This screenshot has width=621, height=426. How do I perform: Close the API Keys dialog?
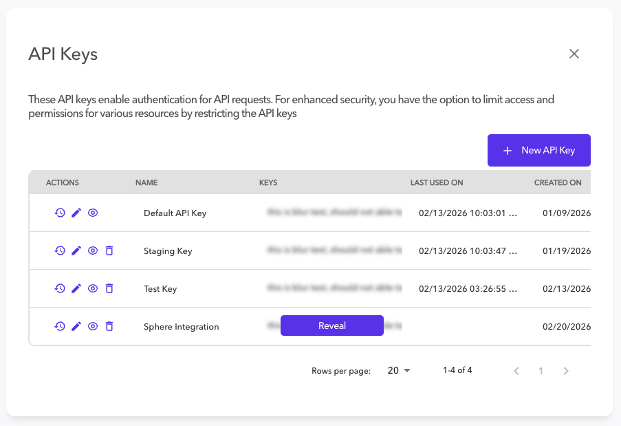574,54
